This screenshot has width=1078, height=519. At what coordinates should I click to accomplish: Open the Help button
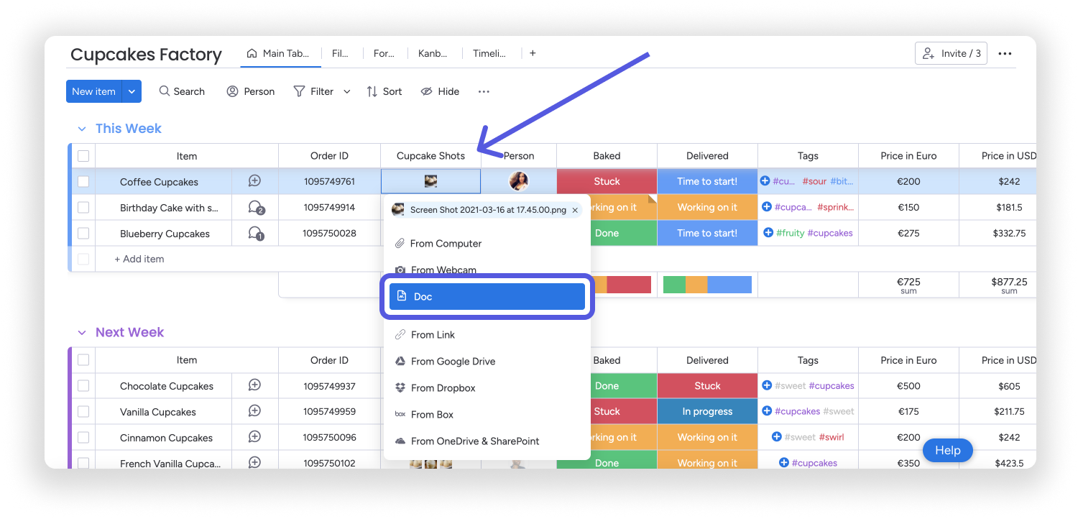click(x=947, y=450)
